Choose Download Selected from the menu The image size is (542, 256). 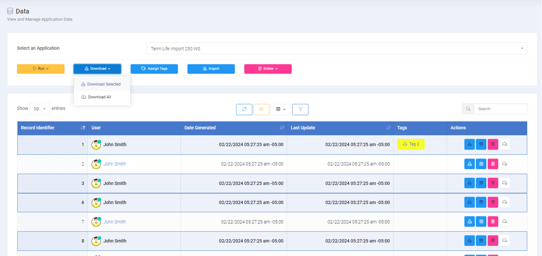click(102, 84)
